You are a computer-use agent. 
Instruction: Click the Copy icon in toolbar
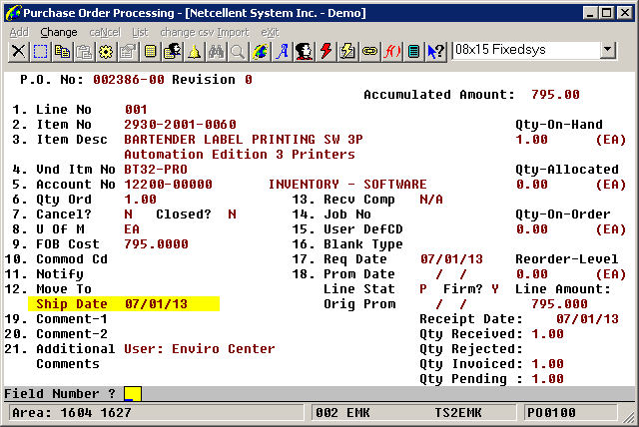(x=62, y=52)
